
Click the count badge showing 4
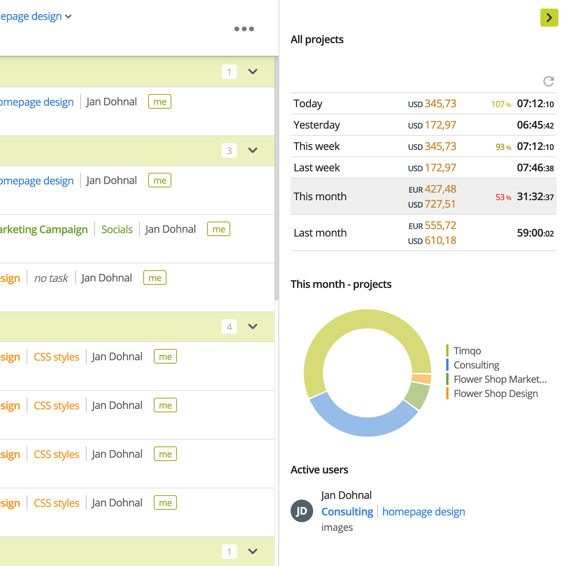click(229, 327)
